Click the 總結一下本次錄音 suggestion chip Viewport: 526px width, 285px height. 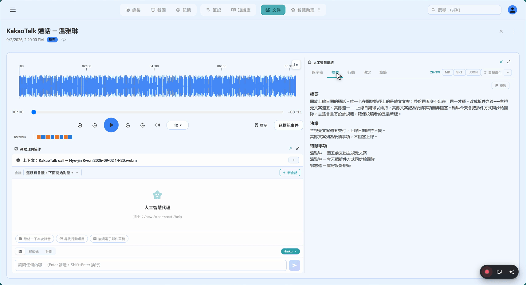coord(35,239)
